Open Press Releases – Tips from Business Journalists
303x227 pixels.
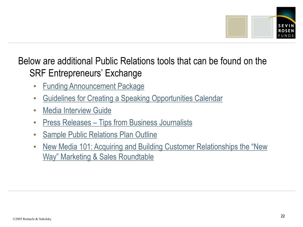[117, 123]
